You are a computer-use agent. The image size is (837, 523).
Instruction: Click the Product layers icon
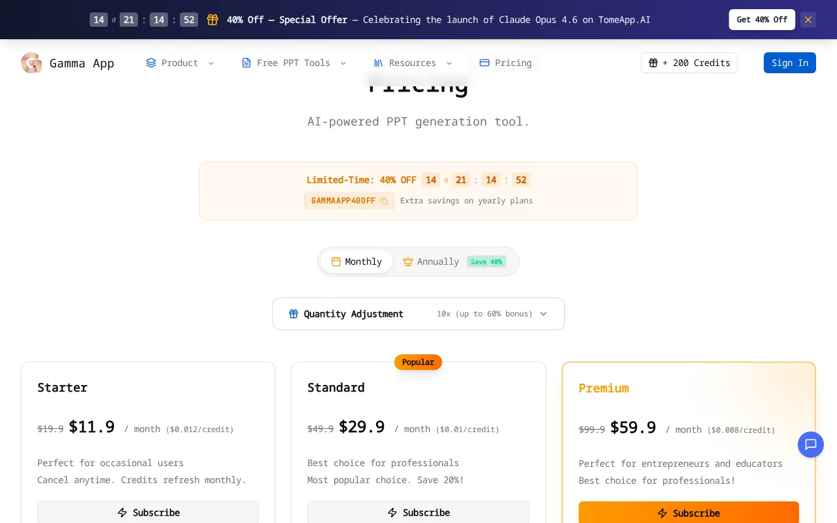click(x=151, y=63)
